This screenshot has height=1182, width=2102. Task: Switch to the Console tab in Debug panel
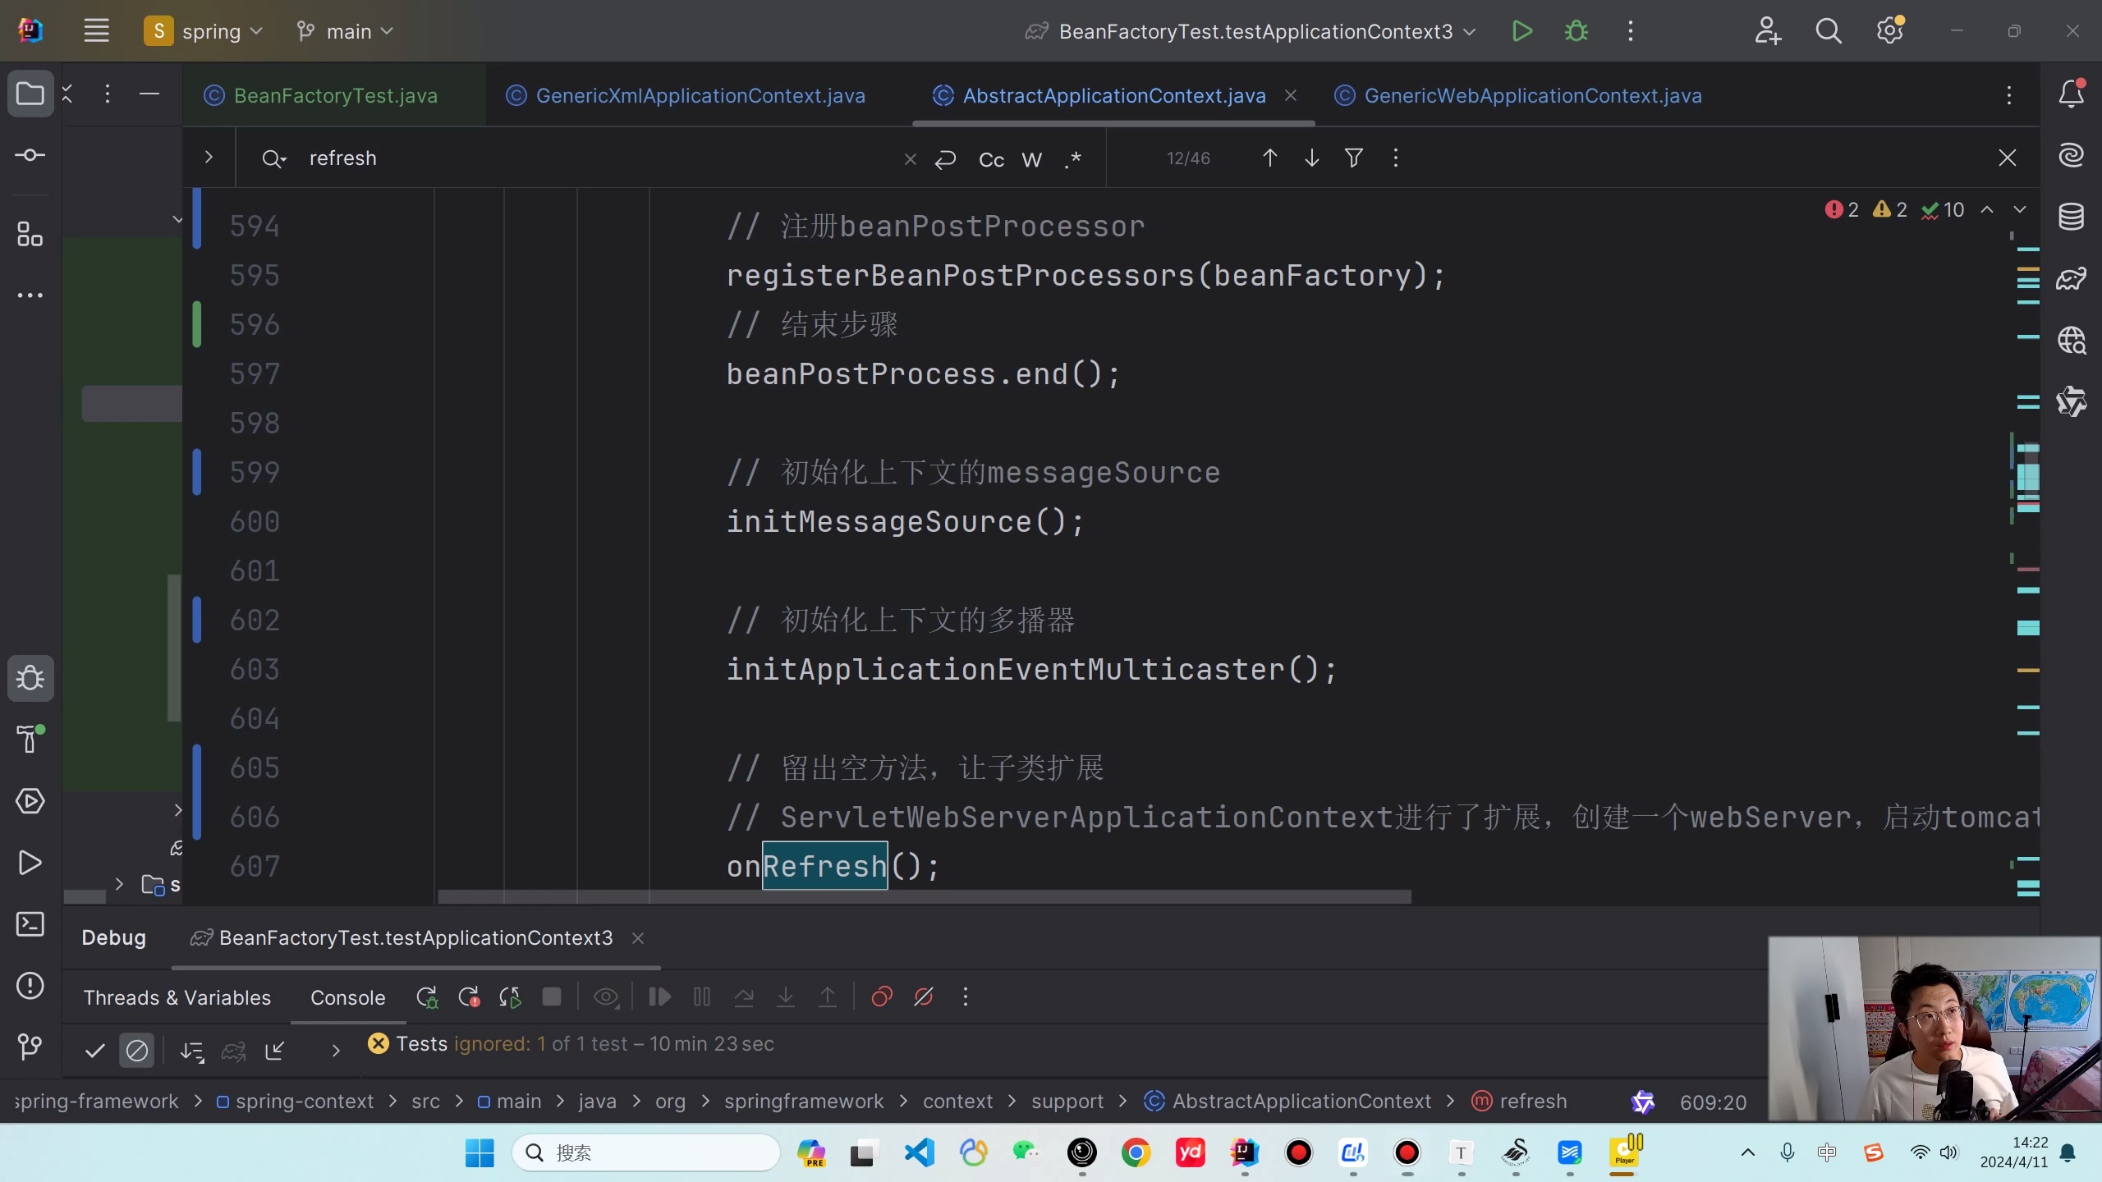347,997
